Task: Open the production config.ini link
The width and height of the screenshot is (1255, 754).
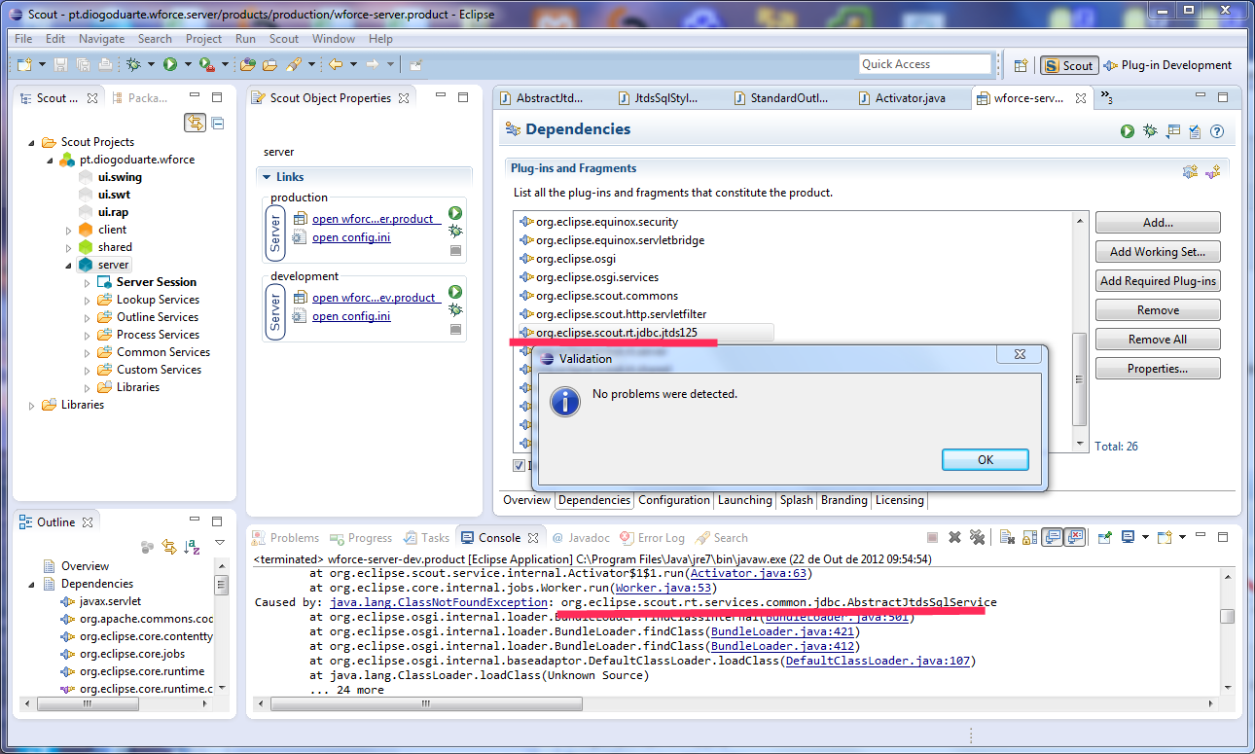Action: 351,237
